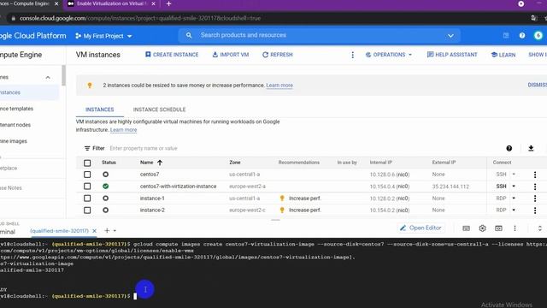547x308 pixels.
Task: Click the notifications icon in blue header
Action: (506, 35)
